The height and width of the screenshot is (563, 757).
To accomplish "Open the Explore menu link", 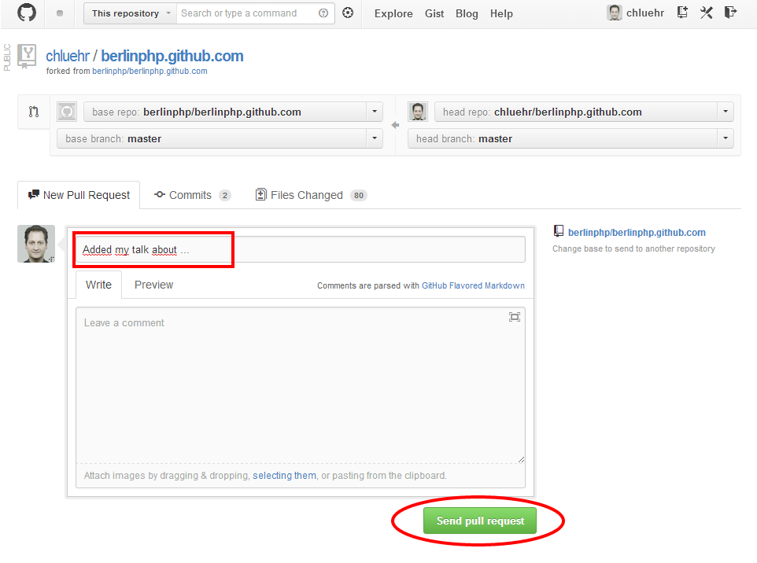I will tap(393, 14).
